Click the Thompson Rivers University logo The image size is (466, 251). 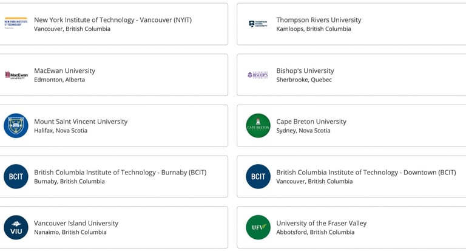(x=258, y=24)
